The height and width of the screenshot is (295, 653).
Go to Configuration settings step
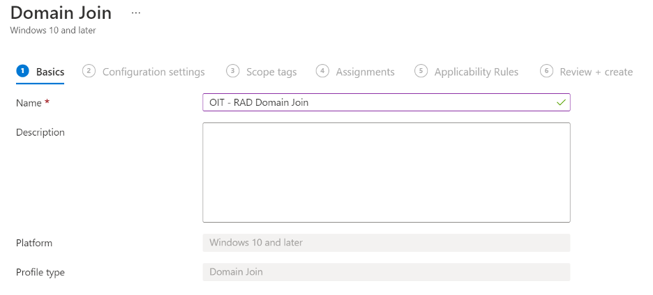153,72
